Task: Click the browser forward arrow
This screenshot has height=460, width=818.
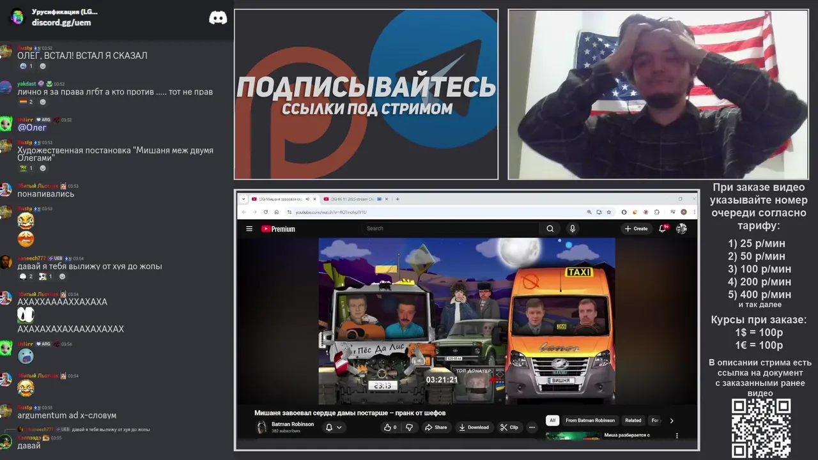Action: [254, 212]
